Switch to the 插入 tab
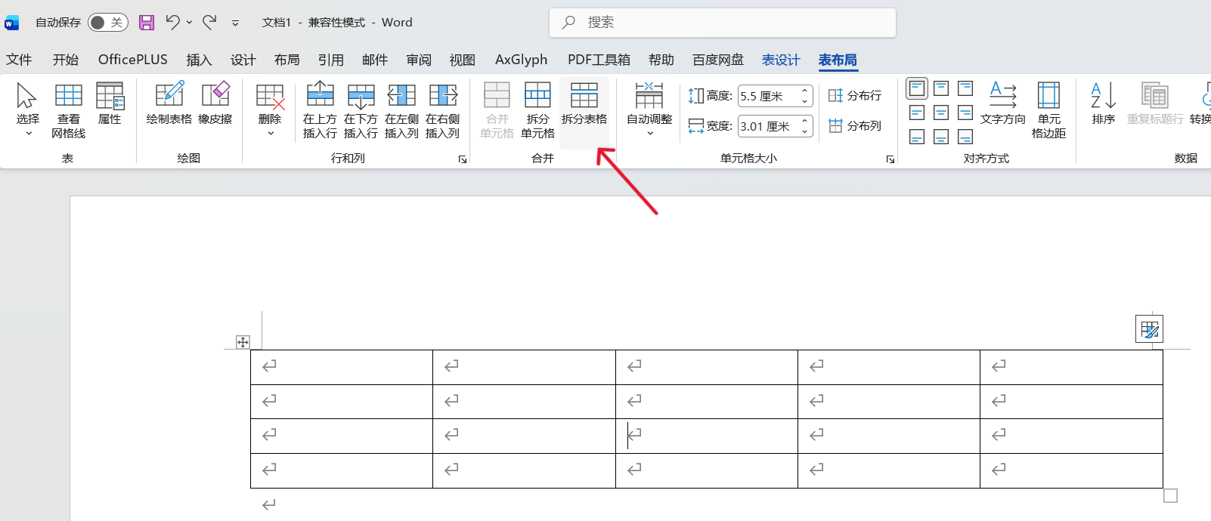 [199, 60]
